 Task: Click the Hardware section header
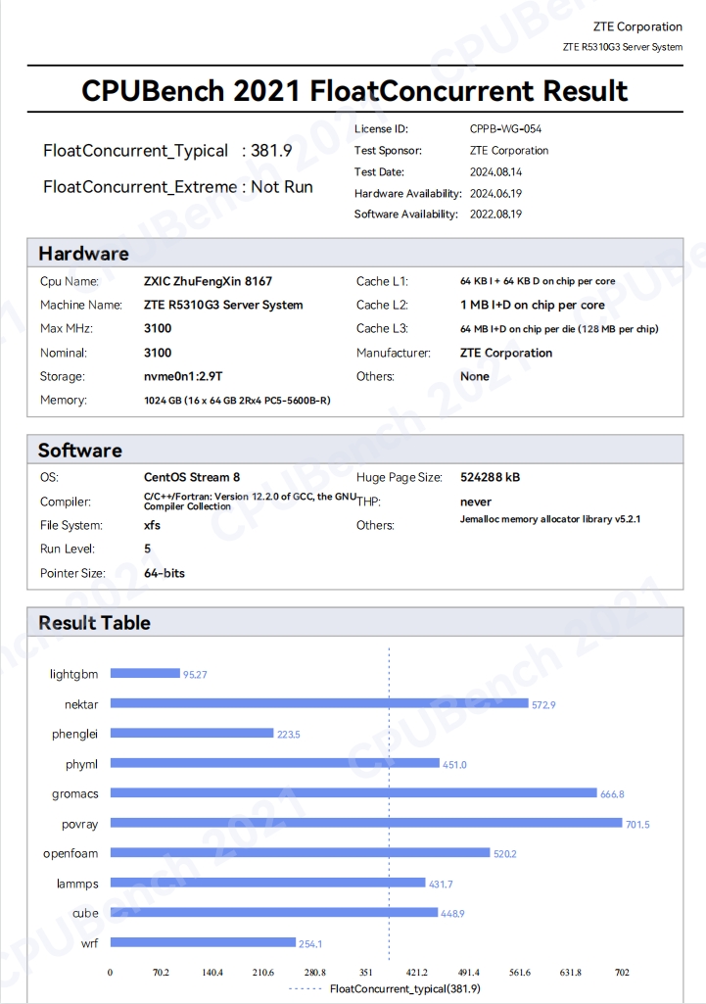click(x=354, y=253)
